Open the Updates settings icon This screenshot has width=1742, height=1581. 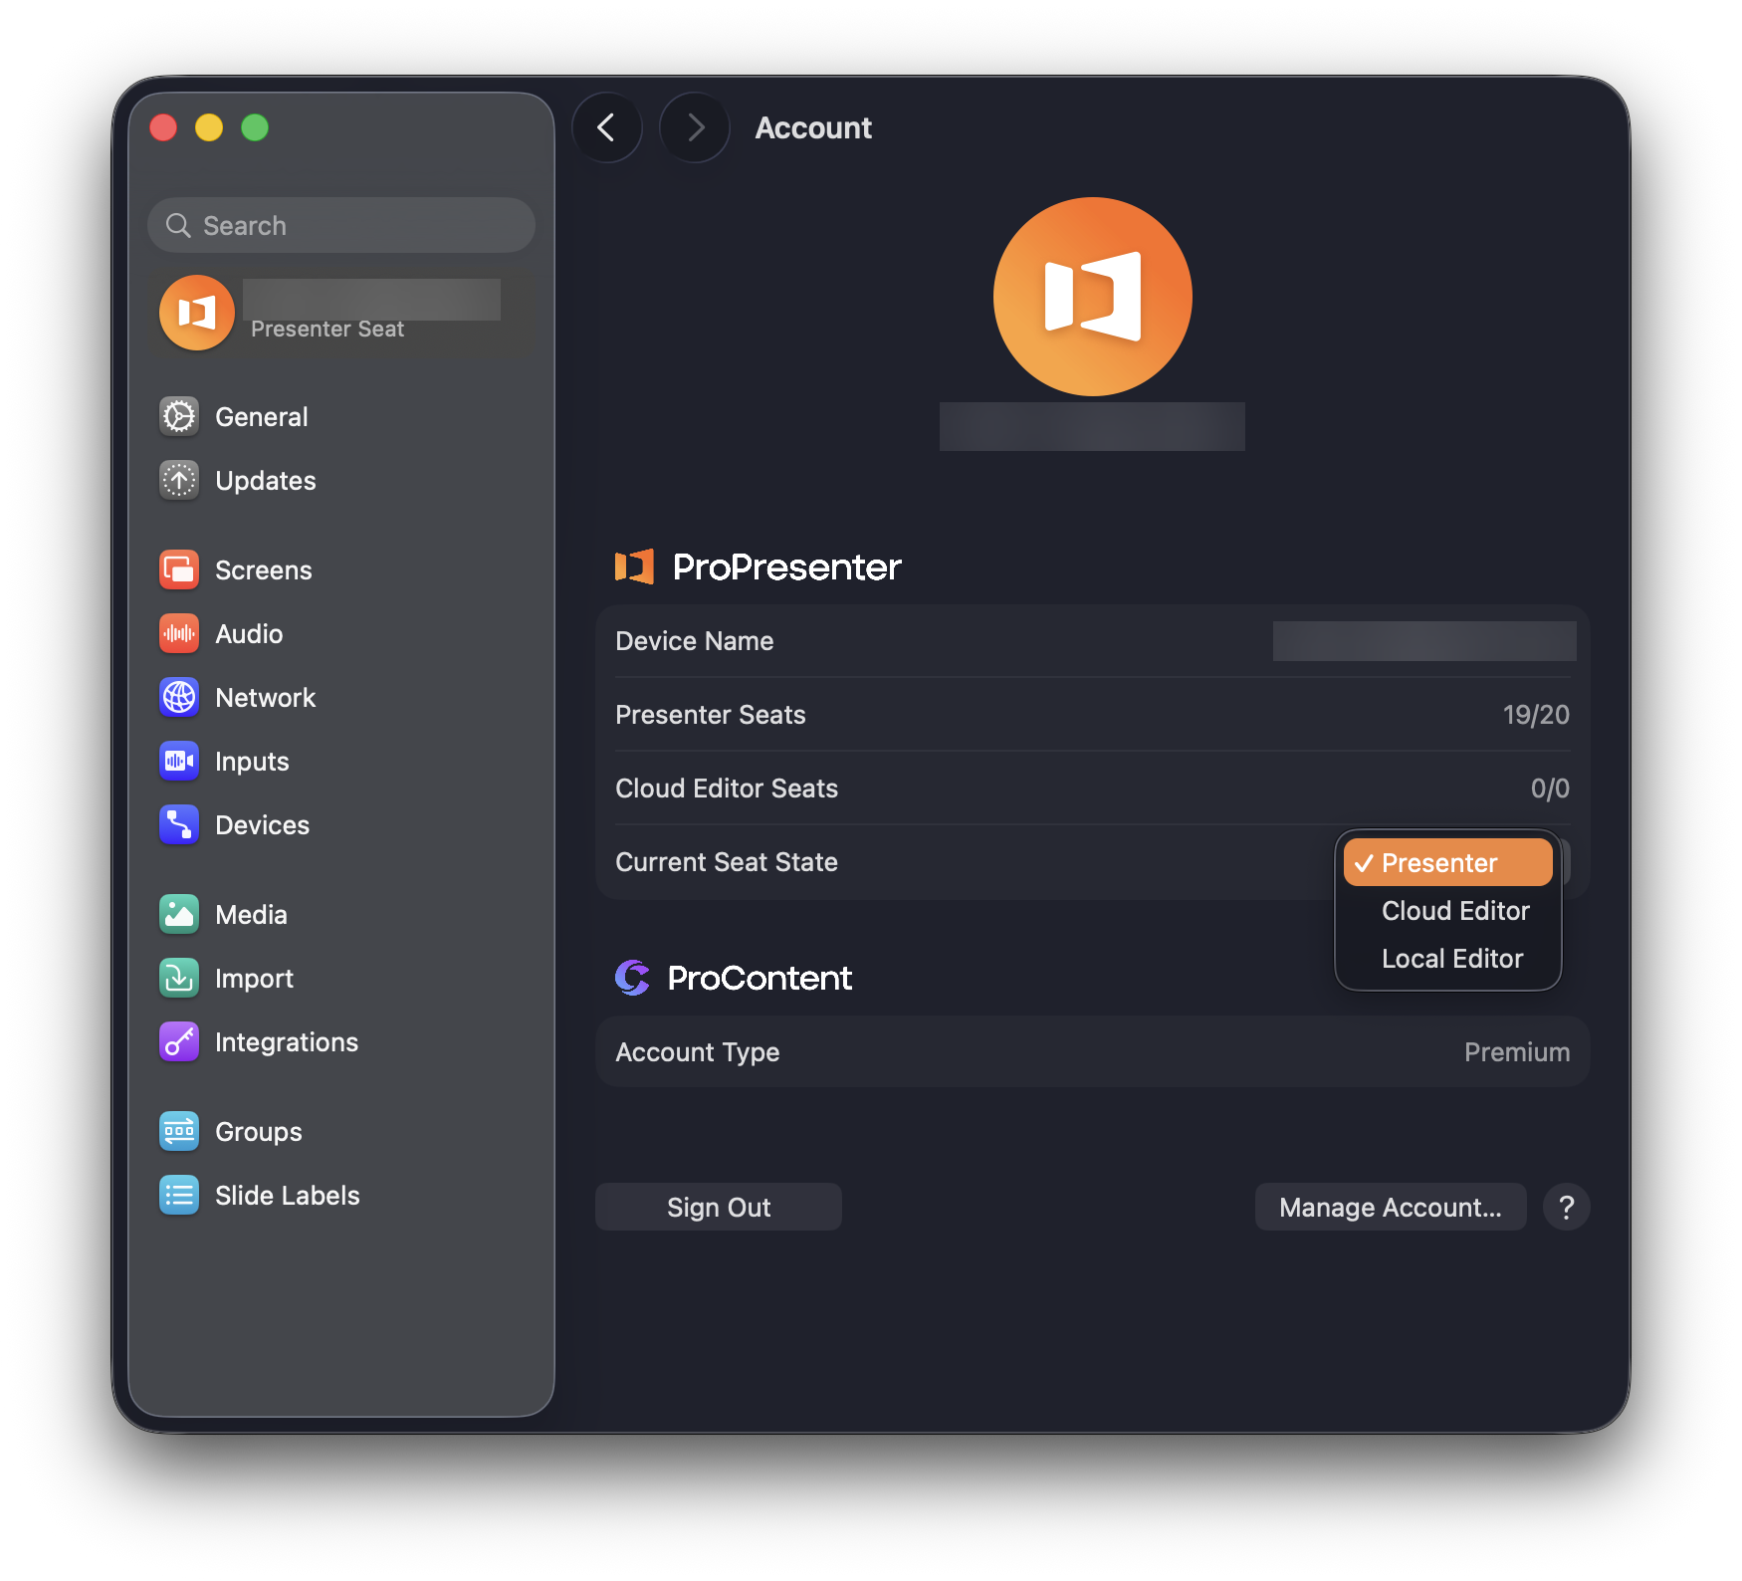[x=179, y=480]
